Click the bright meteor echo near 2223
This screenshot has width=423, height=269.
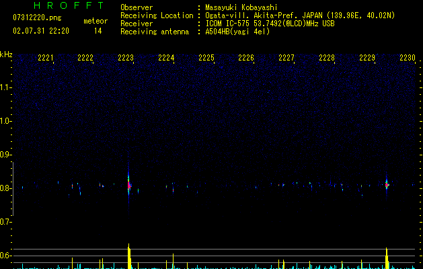click(x=129, y=186)
